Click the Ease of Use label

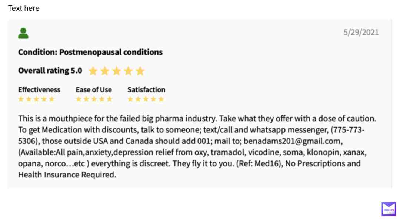tap(94, 89)
